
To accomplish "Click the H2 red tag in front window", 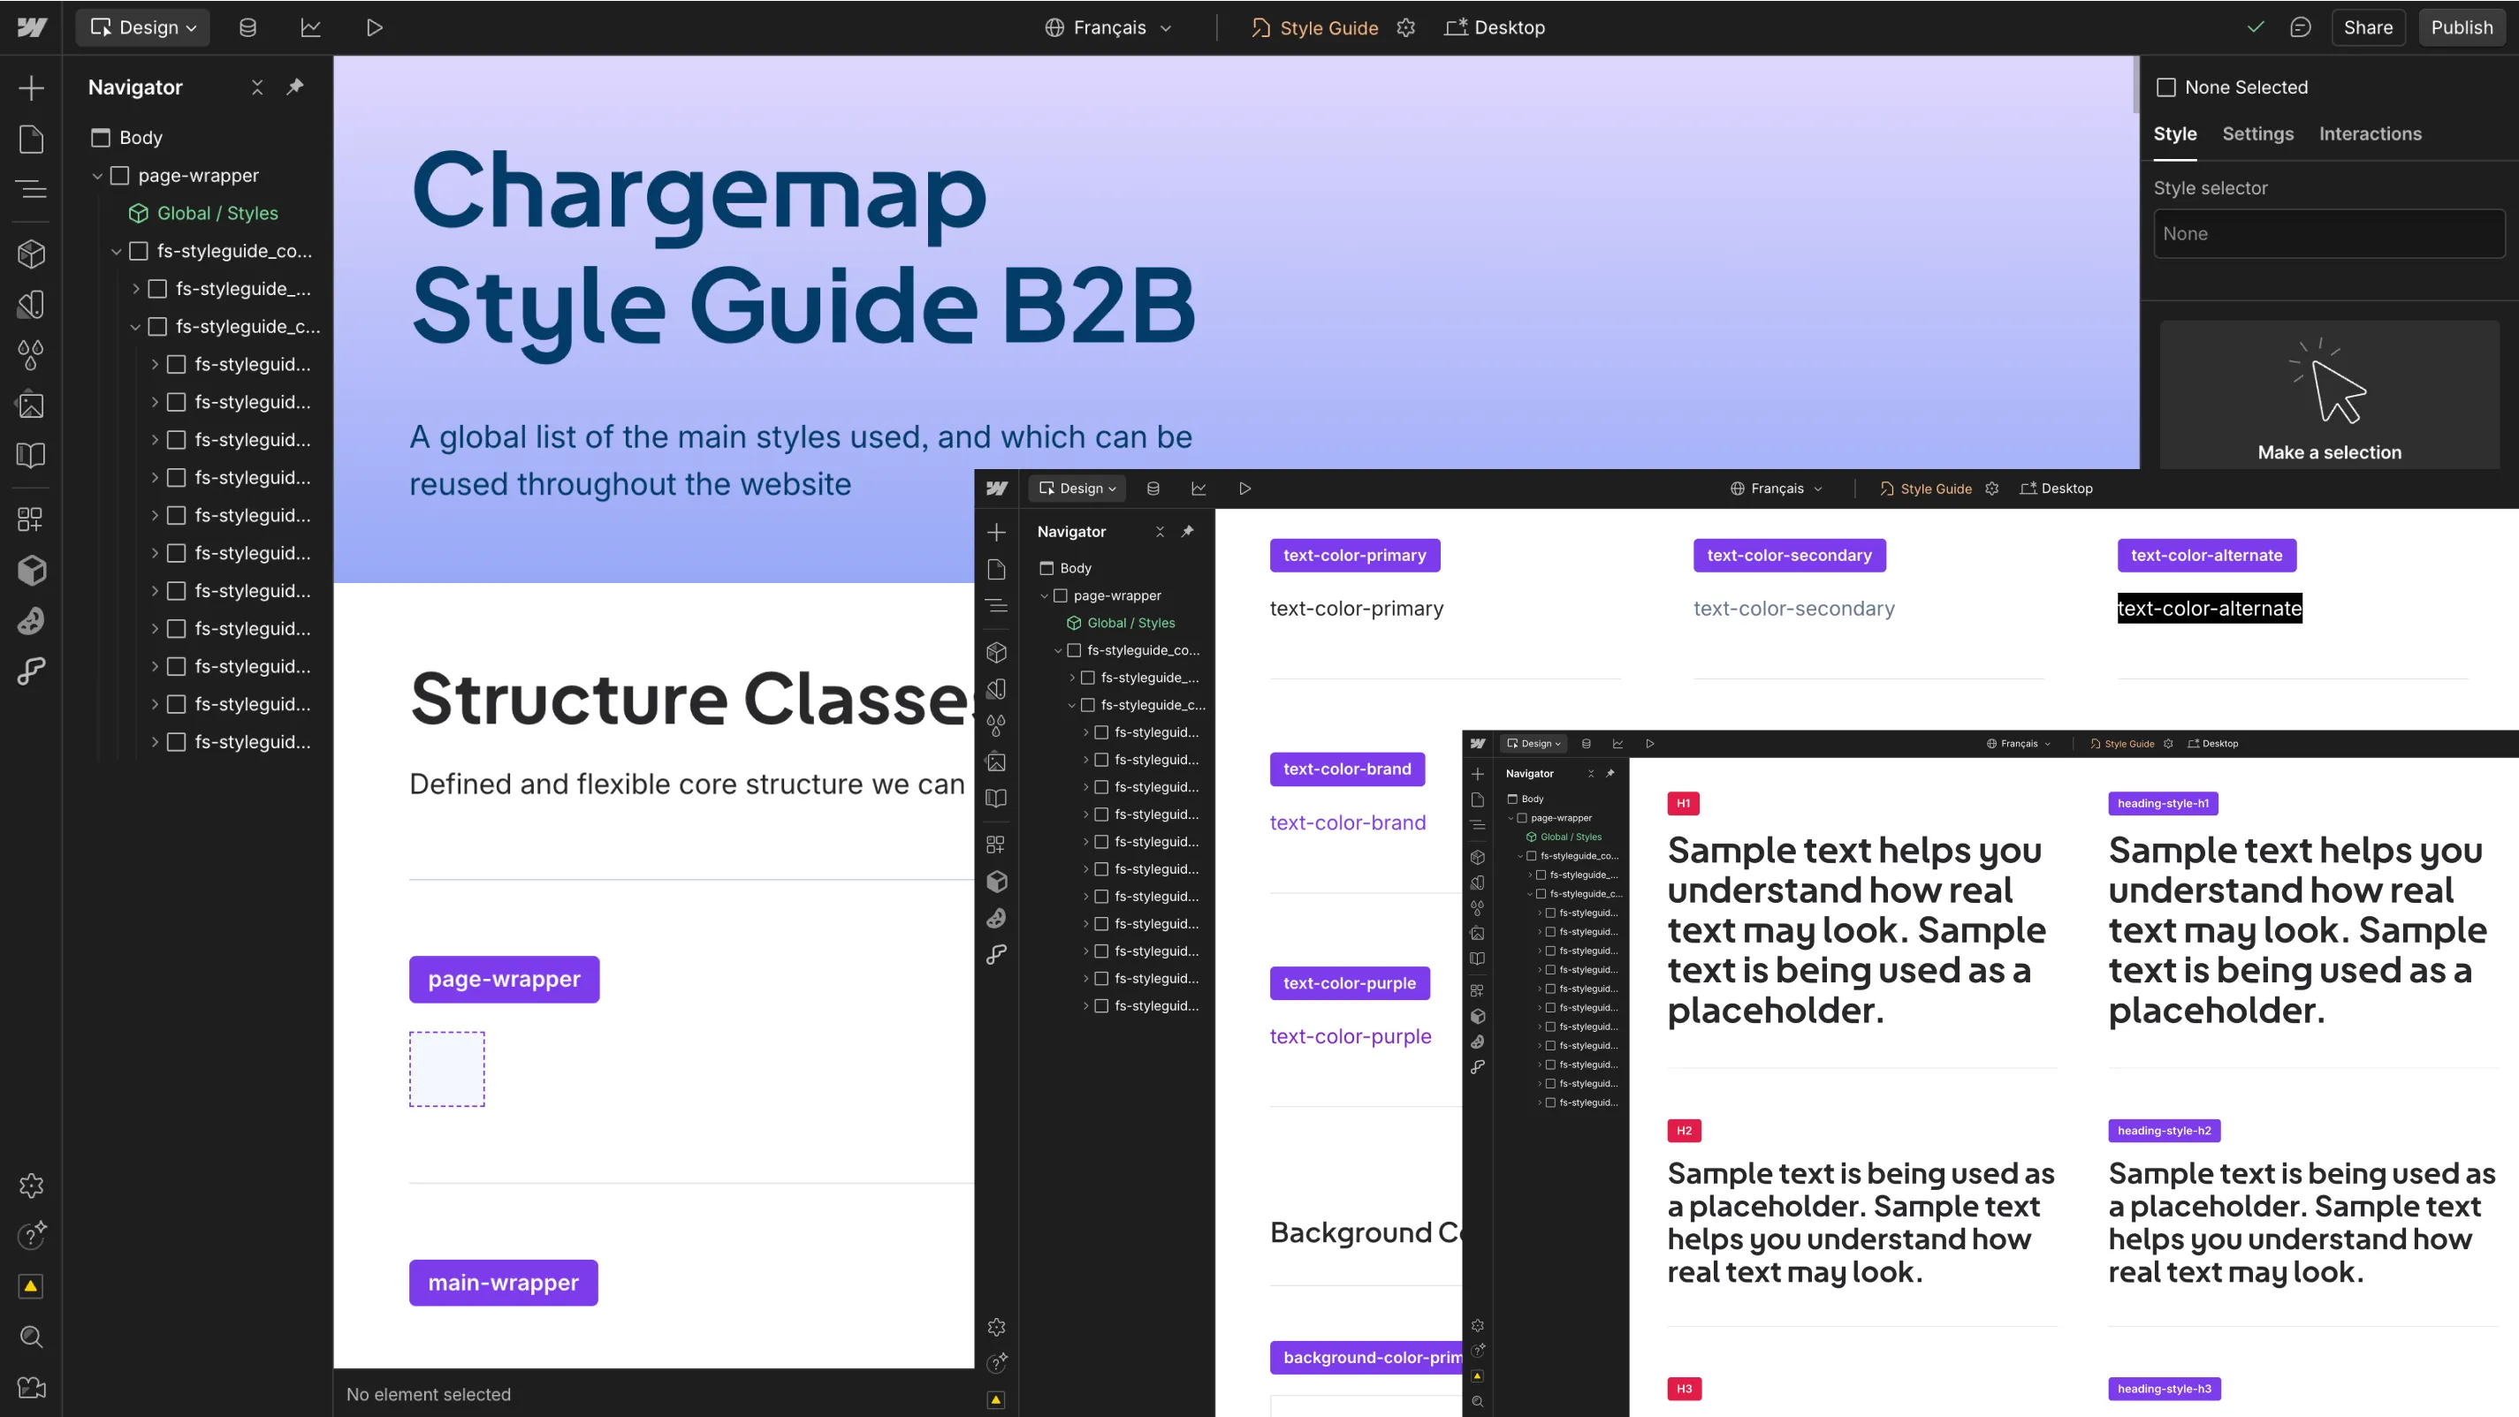I will tap(1683, 1131).
